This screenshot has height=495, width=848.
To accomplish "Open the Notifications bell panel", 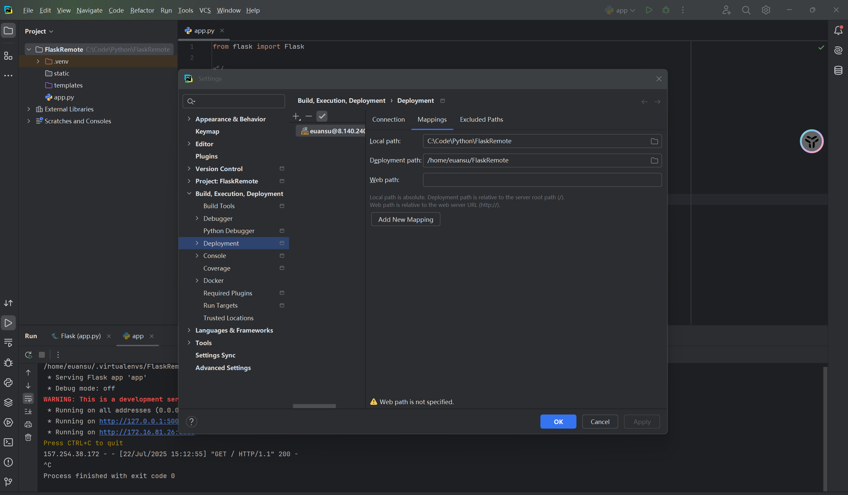I will (838, 31).
